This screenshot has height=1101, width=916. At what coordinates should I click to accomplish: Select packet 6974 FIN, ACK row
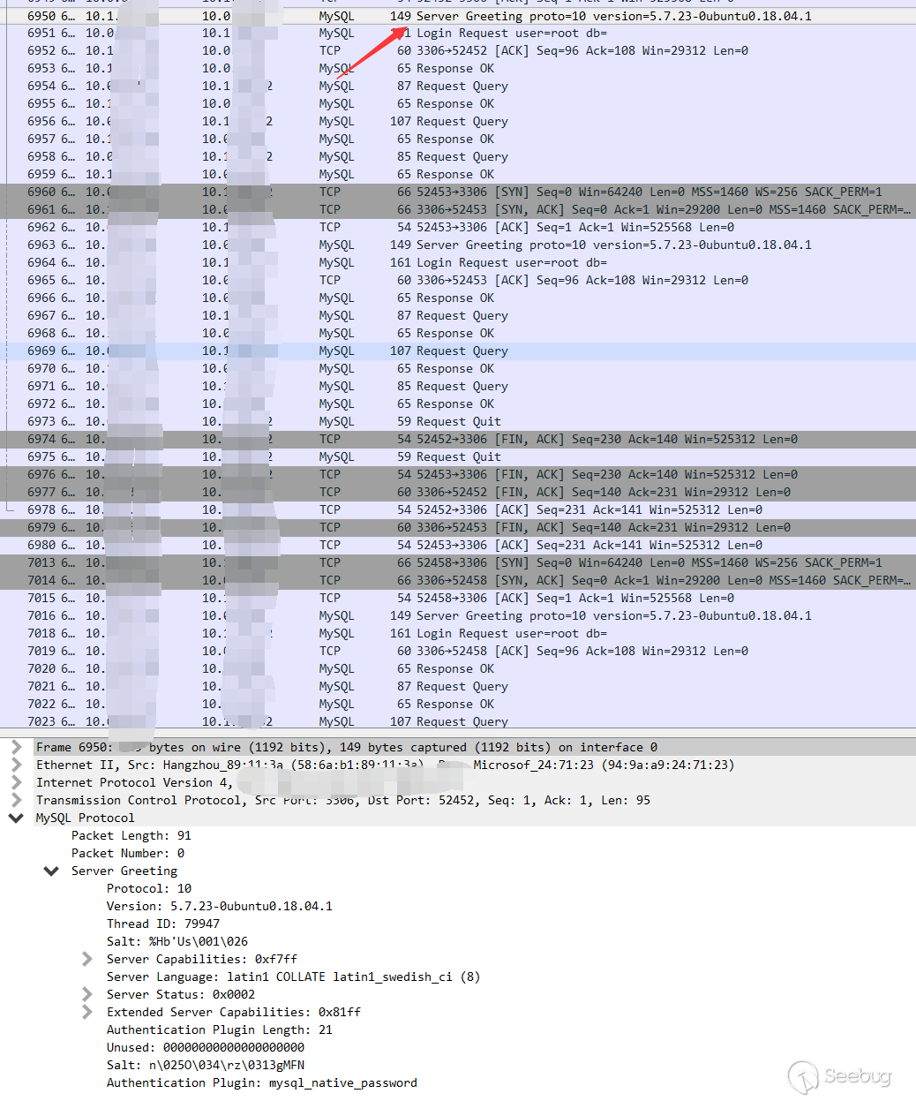click(458, 440)
